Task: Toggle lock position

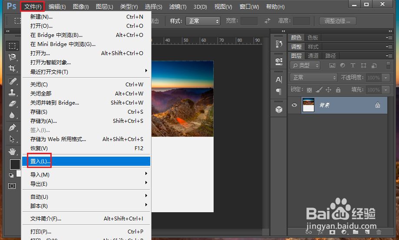Action: pyautogui.click(x=329, y=90)
